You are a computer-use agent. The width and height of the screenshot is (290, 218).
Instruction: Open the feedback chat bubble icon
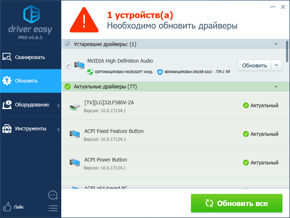[x=53, y=195]
